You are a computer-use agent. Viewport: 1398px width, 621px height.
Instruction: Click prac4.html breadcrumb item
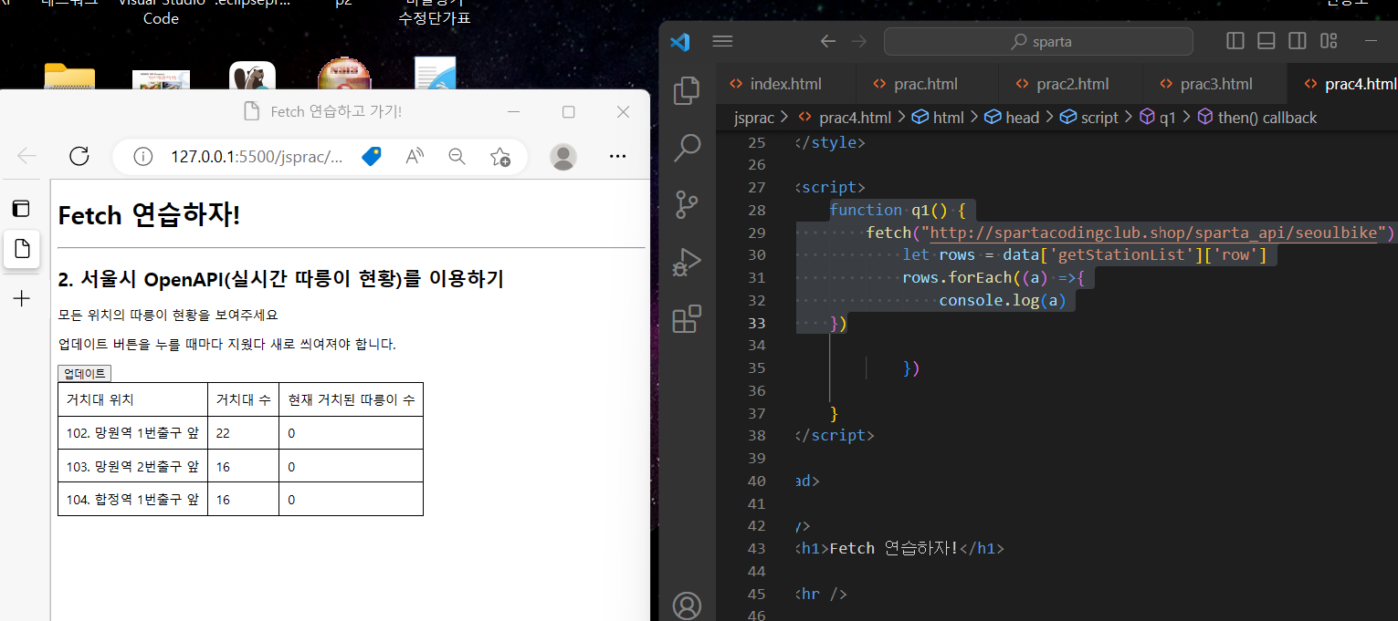(x=845, y=118)
